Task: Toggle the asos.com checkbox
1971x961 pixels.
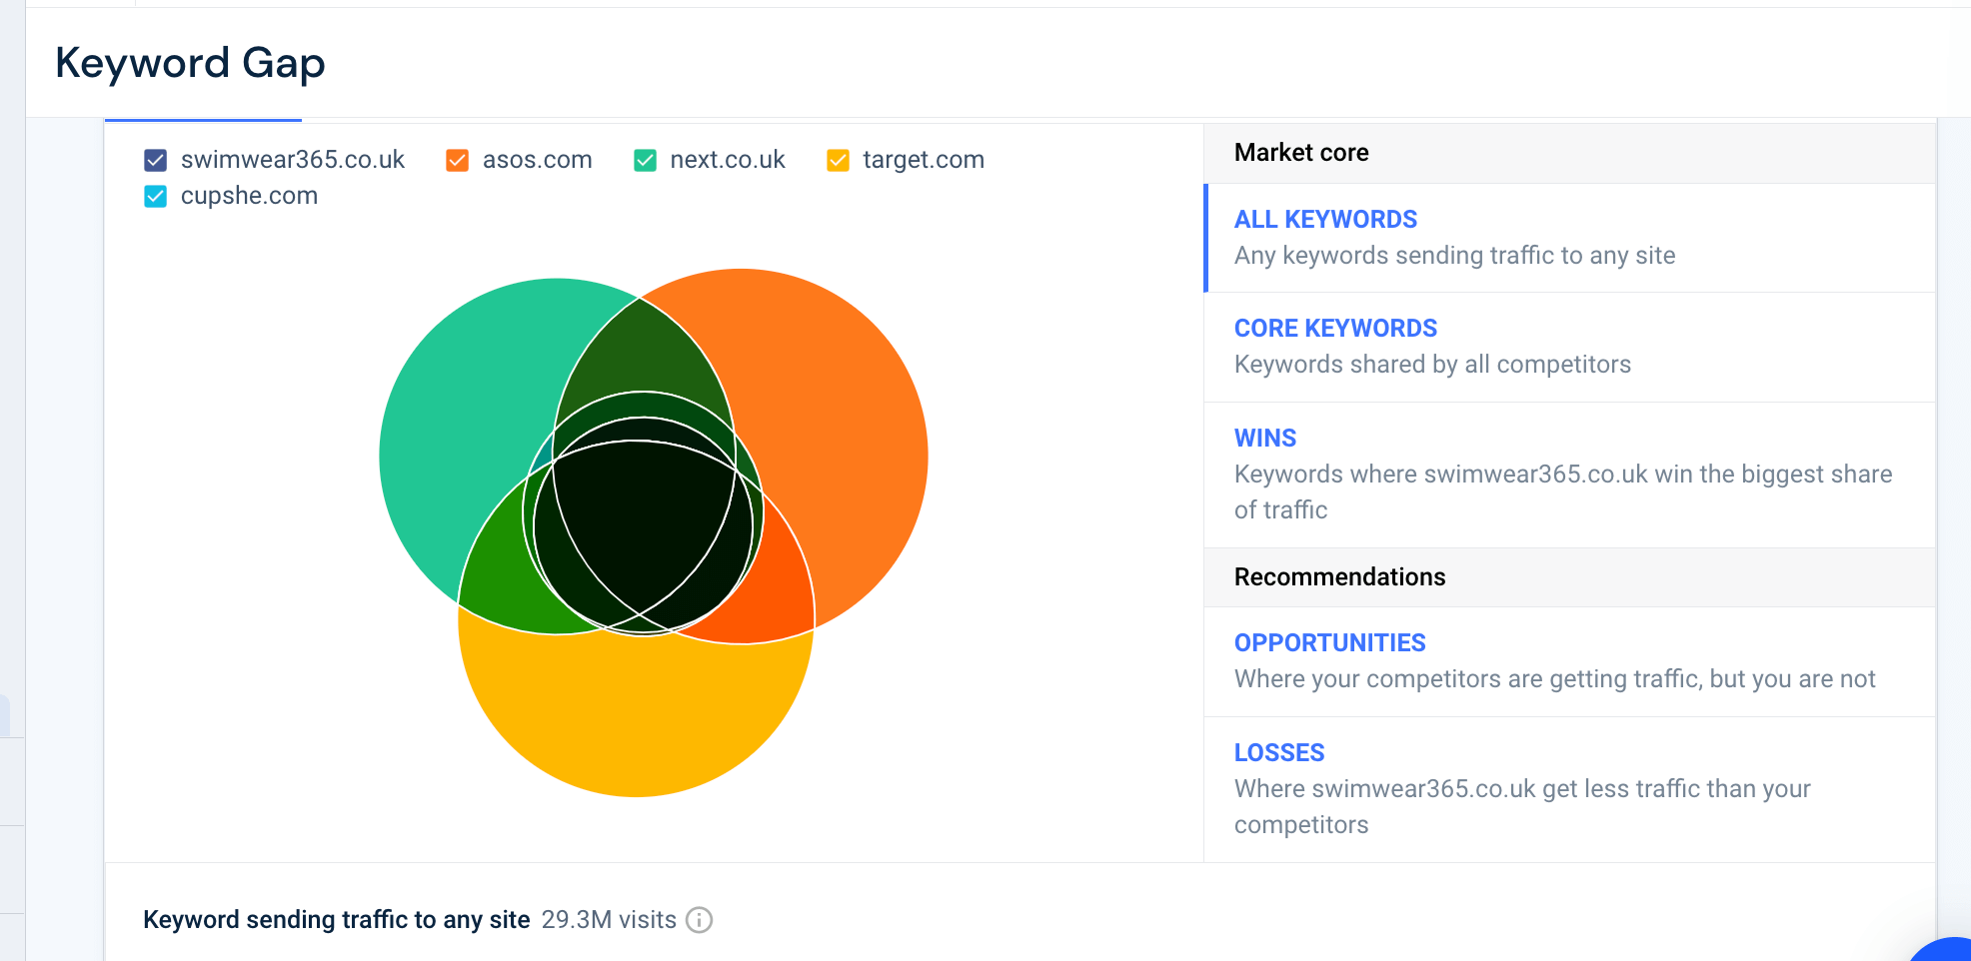Action: click(457, 160)
